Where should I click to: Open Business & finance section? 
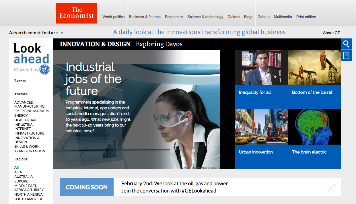pos(145,17)
